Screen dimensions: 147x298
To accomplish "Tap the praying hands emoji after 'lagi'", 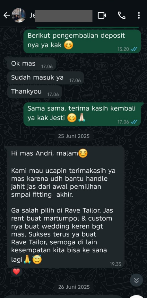I will tap(27, 260).
